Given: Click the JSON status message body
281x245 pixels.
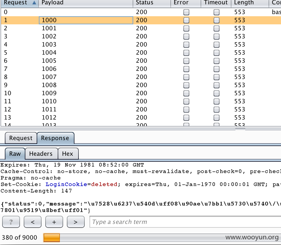Looking at the screenshot, I should (141, 207).
